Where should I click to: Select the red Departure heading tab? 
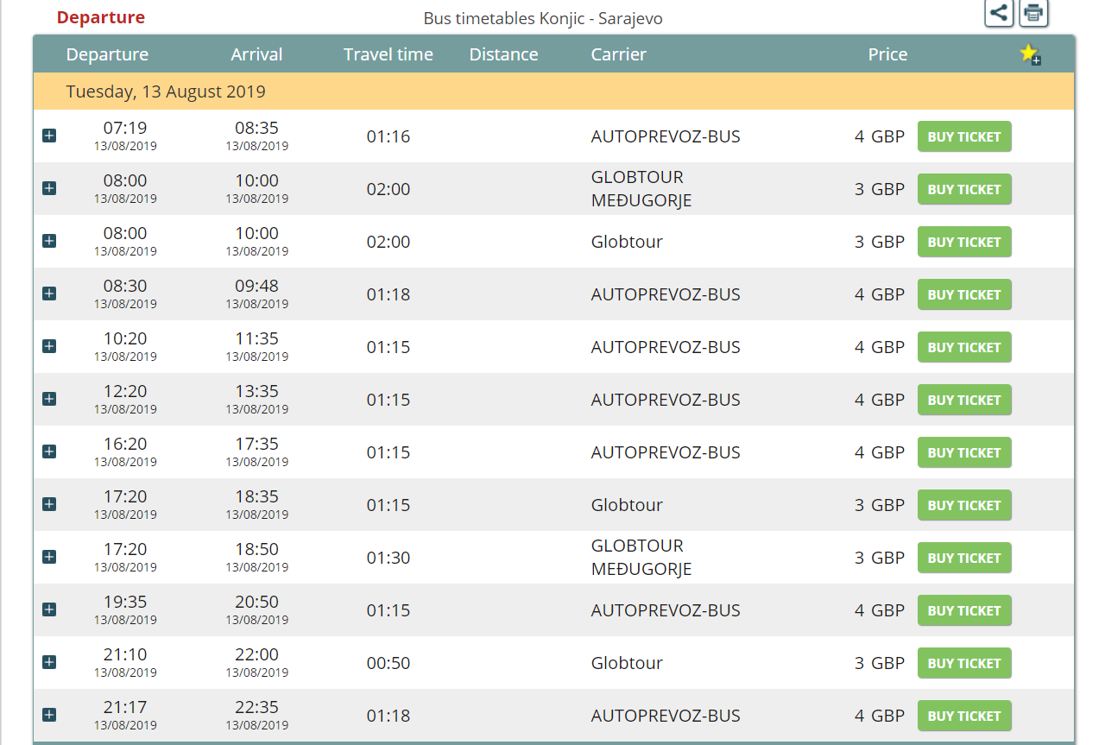(x=101, y=17)
